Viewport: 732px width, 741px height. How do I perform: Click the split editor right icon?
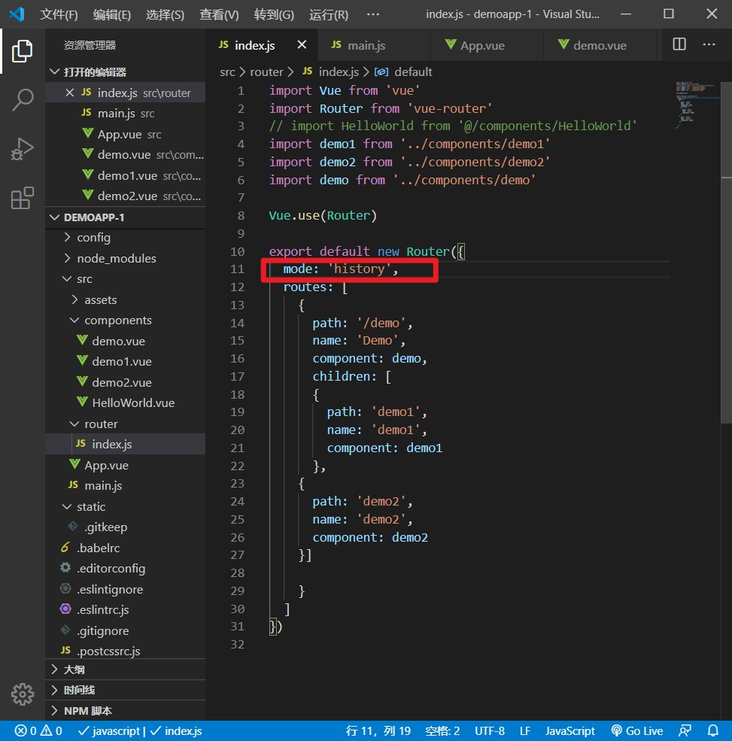(679, 45)
